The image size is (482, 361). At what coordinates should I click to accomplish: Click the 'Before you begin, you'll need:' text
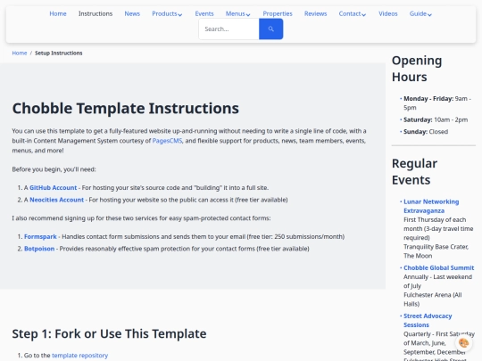tap(54, 169)
